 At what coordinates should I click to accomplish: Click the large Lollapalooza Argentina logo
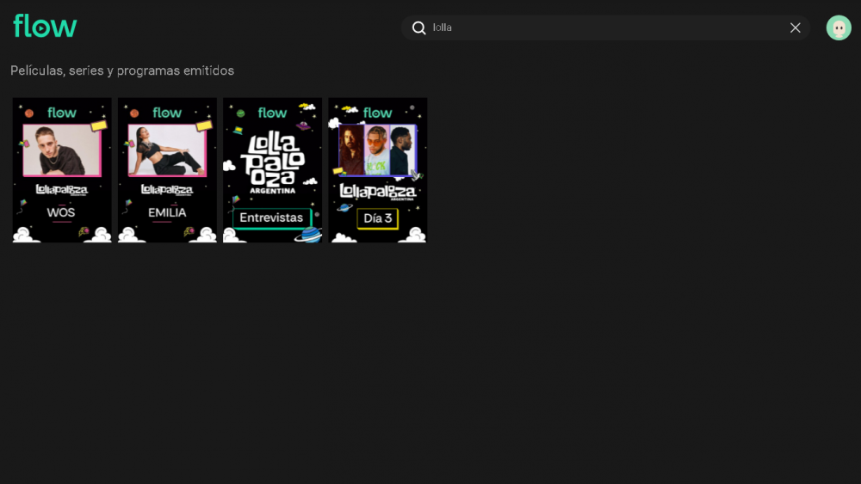click(x=272, y=161)
